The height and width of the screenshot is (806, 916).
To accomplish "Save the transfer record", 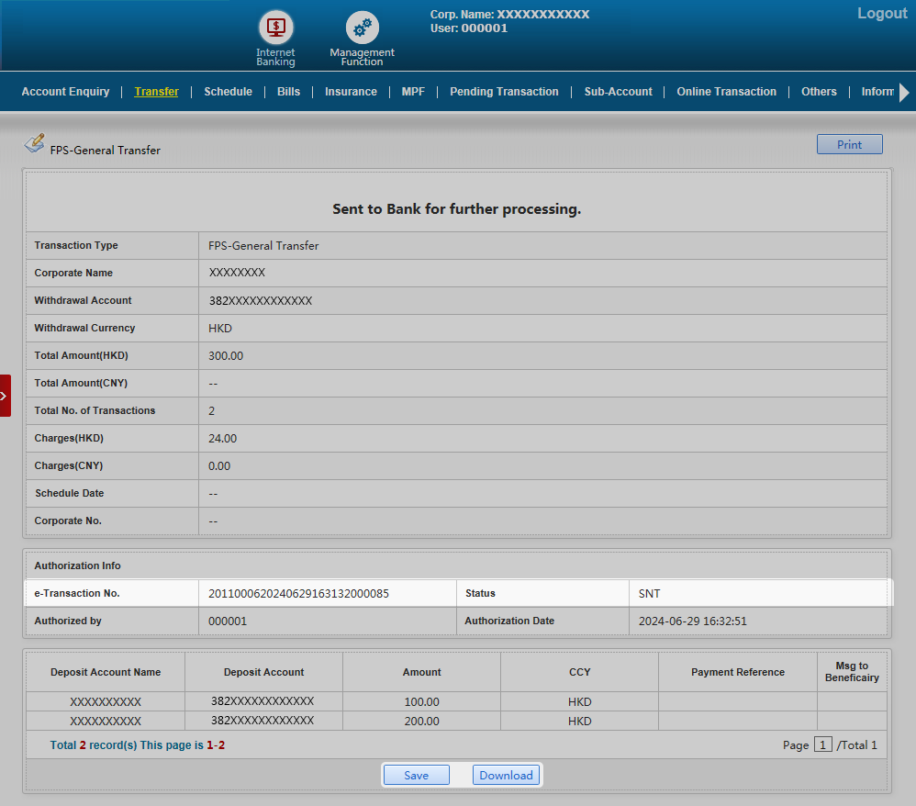I will [416, 775].
